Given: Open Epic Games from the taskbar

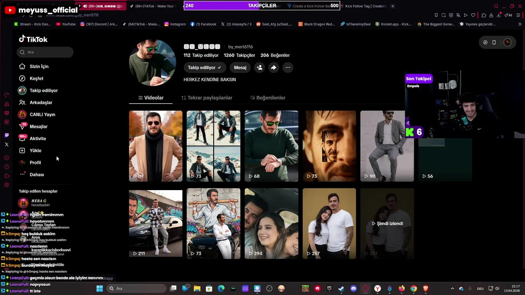Looking at the screenshot, I should [329, 288].
